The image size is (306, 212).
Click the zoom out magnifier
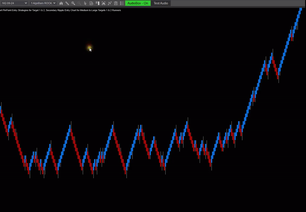pyautogui.click(x=79, y=3)
